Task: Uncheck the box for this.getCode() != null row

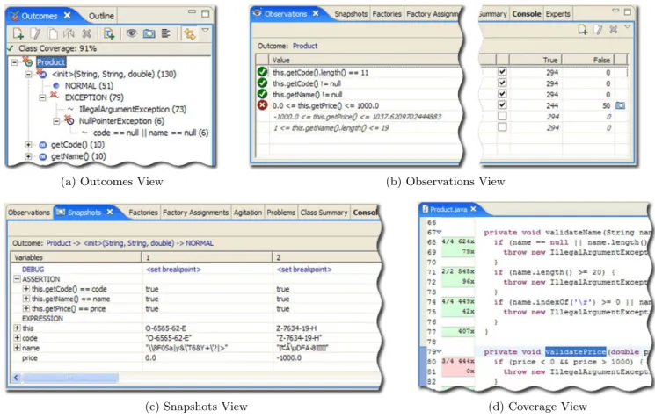Action: pyautogui.click(x=502, y=83)
